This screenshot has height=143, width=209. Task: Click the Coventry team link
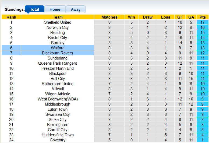coord(58,140)
